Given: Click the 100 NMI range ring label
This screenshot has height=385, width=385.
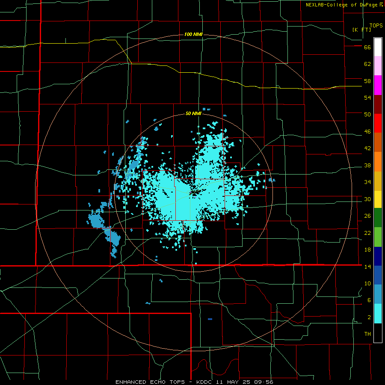Looking at the screenshot, I should pyautogui.click(x=193, y=34).
